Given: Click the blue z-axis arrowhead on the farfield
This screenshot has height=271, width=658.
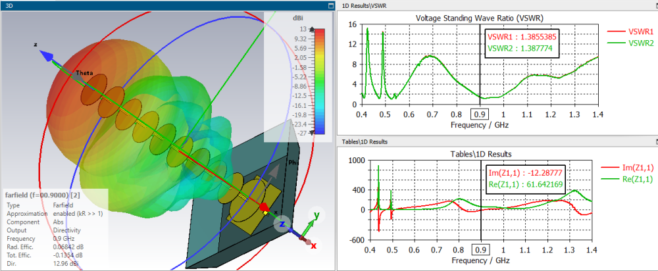Looking at the screenshot, I should 46,56.
